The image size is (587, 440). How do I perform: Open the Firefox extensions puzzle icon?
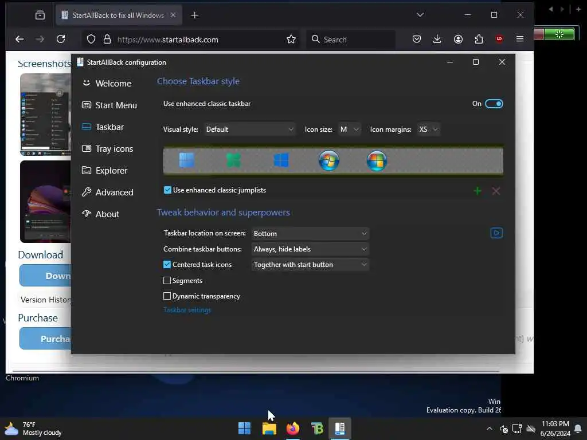(x=479, y=40)
